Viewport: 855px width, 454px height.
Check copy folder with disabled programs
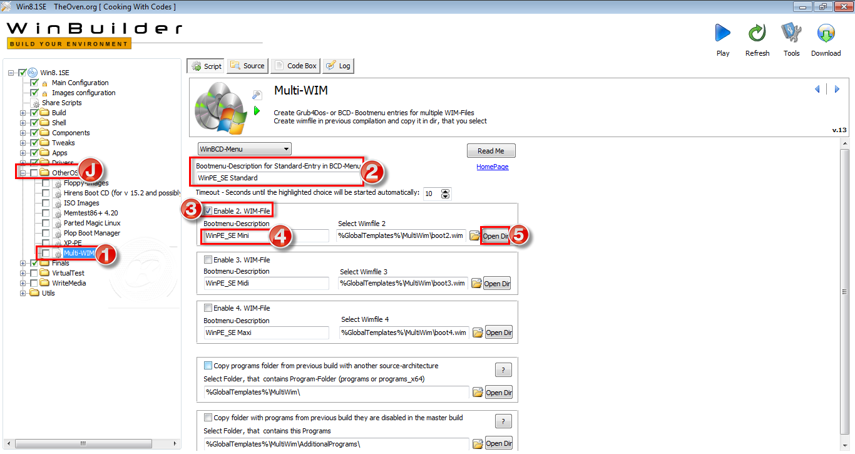point(208,417)
